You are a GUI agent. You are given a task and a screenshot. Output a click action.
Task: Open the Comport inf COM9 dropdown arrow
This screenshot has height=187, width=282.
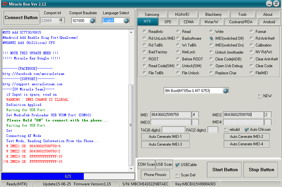tap(61, 21)
